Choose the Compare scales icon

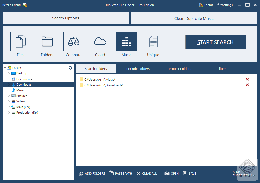tap(74, 41)
